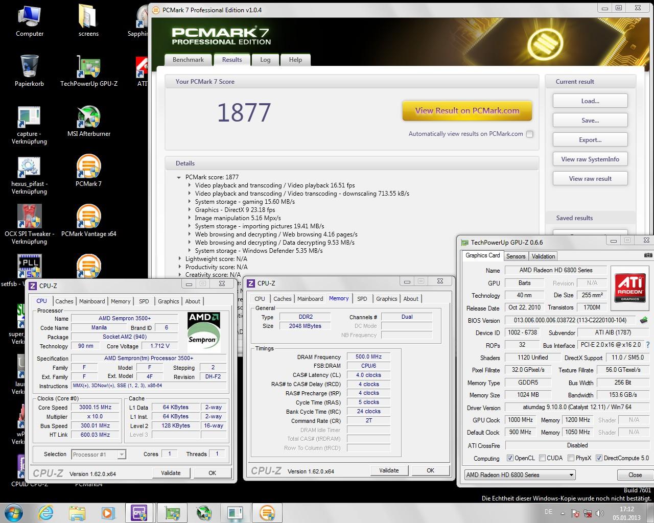Image resolution: width=654 pixels, height=523 pixels.
Task: Launch TechPowerUp GPU-Z from the desktop
Action: (88, 71)
